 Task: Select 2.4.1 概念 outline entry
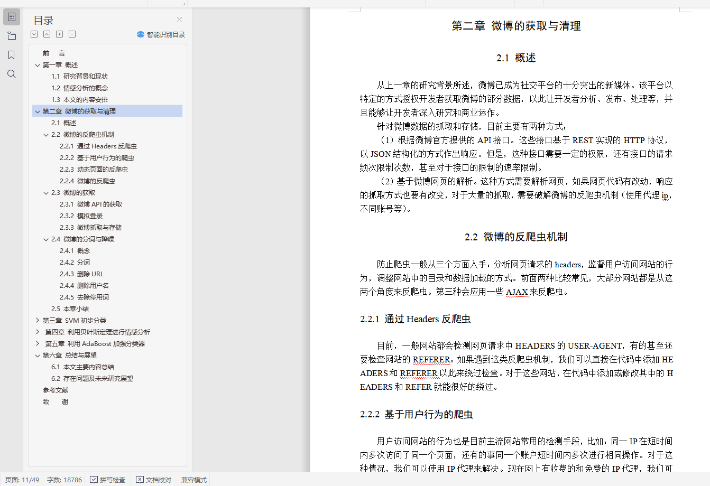click(x=75, y=251)
